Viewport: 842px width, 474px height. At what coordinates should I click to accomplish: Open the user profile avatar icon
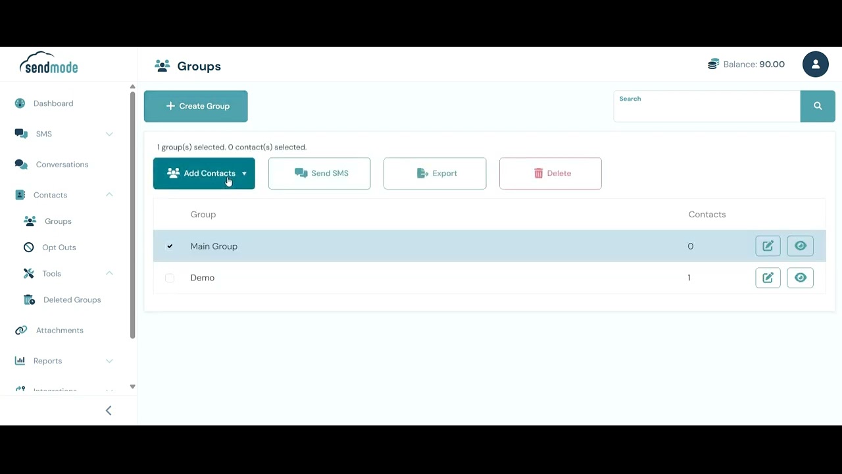[x=816, y=64]
